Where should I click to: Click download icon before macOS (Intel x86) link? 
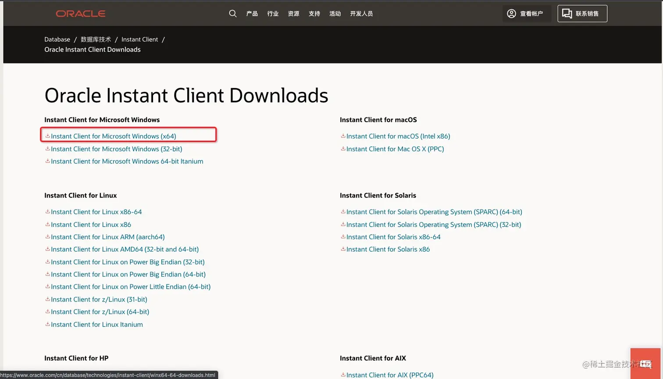(343, 136)
